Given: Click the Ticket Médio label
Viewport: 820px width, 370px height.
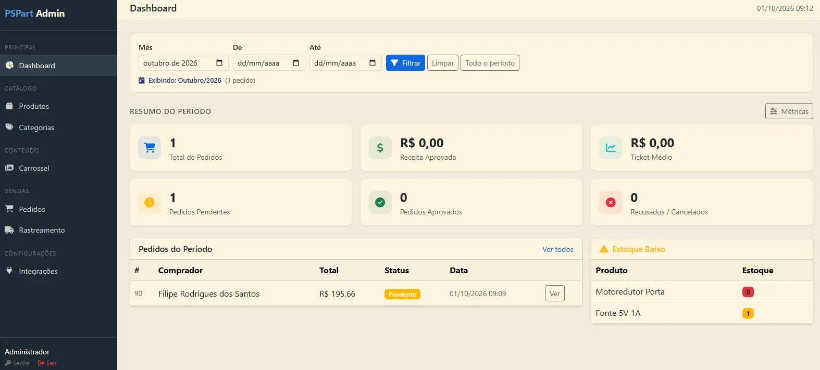Looking at the screenshot, I should 651,157.
